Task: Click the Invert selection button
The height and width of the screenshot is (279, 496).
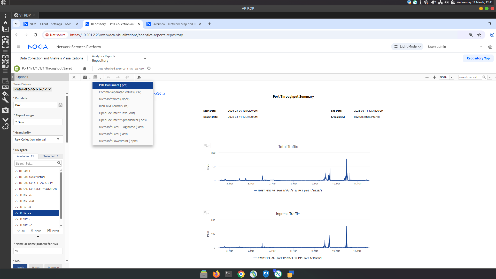Action: click(53, 231)
